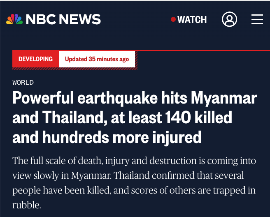
Task: Click the NBC NEWS wordmark
Action: pos(63,19)
